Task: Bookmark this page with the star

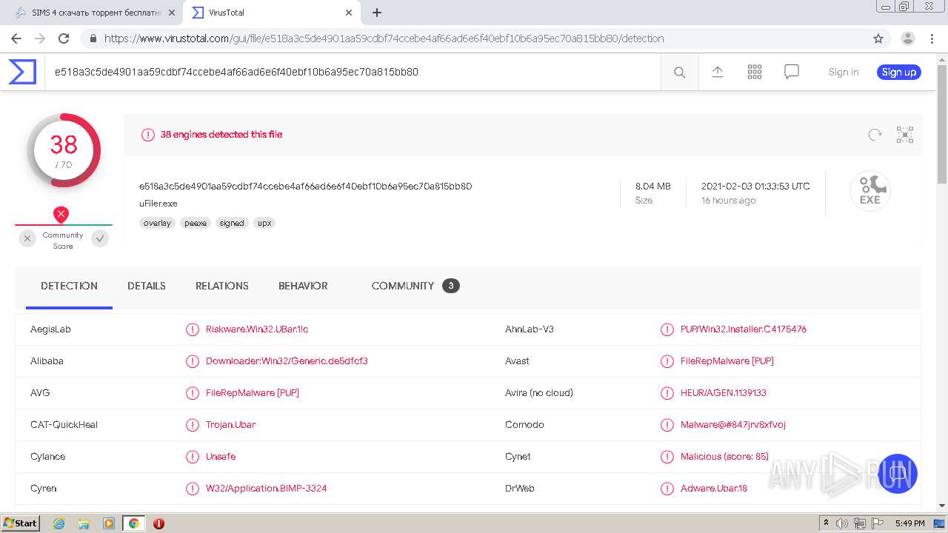Action: coord(878,38)
